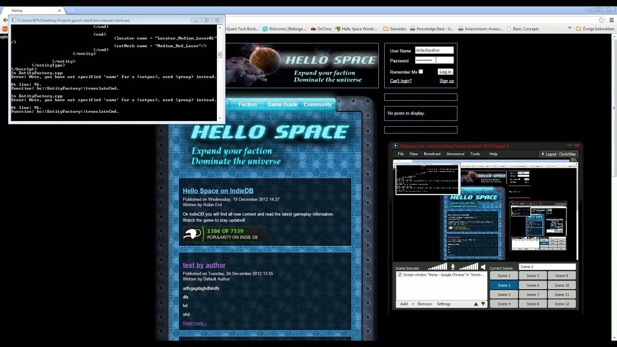Screen dimensions: 617x347
Task: Close the Home tab
Action: (x=59, y=10)
